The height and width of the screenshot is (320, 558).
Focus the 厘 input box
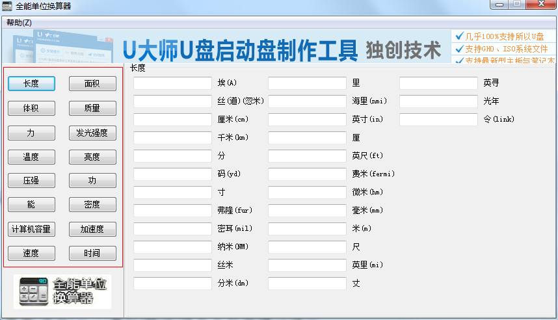pyautogui.click(x=307, y=138)
